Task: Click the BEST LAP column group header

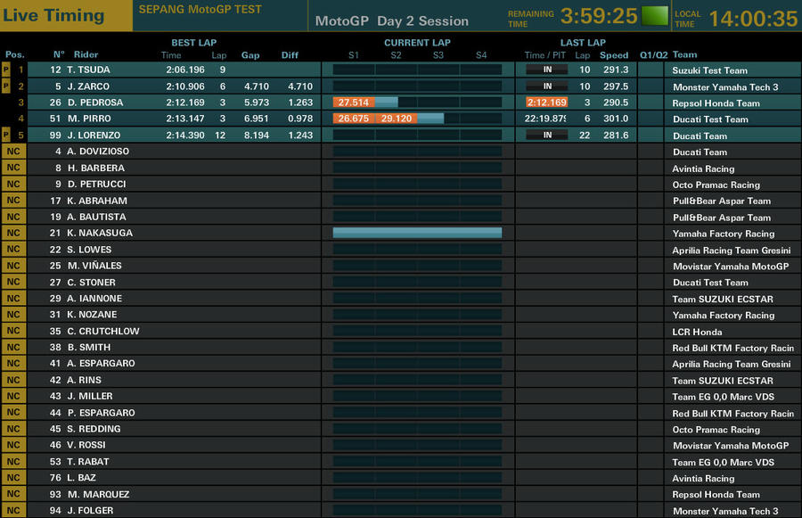Action: (194, 43)
